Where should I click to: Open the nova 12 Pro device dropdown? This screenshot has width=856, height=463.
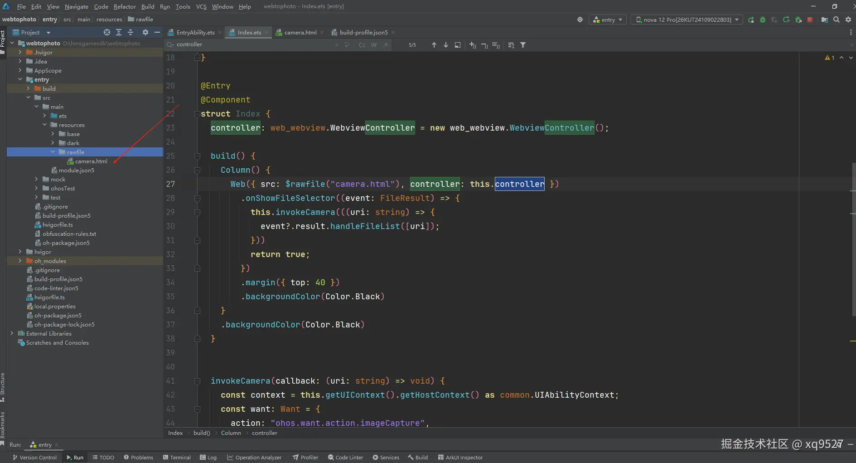(687, 19)
